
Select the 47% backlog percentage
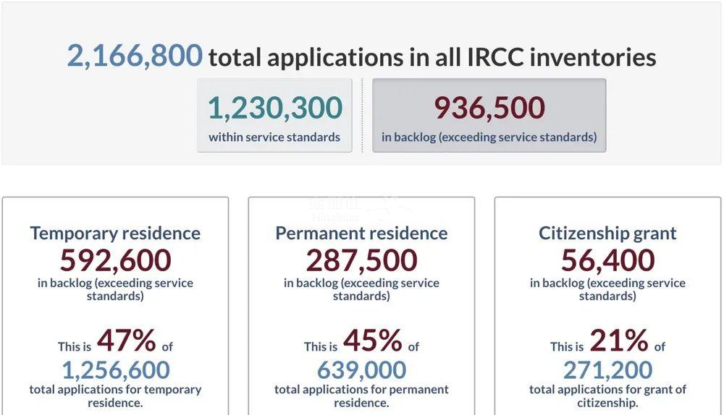coord(126,340)
